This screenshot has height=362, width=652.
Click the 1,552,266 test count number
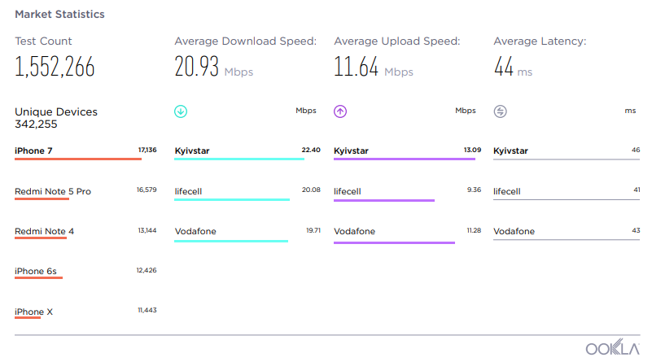(55, 67)
